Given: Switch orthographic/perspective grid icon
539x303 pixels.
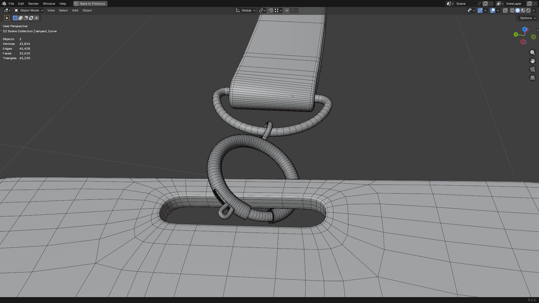Looking at the screenshot, I should click(x=532, y=78).
